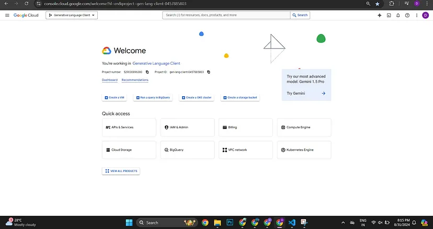Select the console.cloud.google.com URL in address bar

(x=115, y=4)
